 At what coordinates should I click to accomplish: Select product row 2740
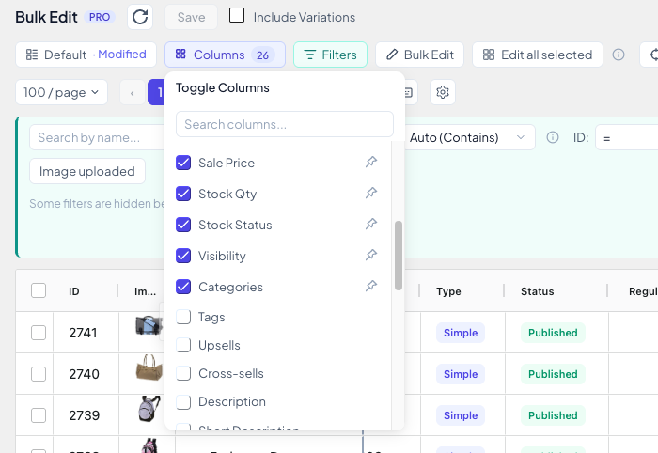[x=39, y=374]
